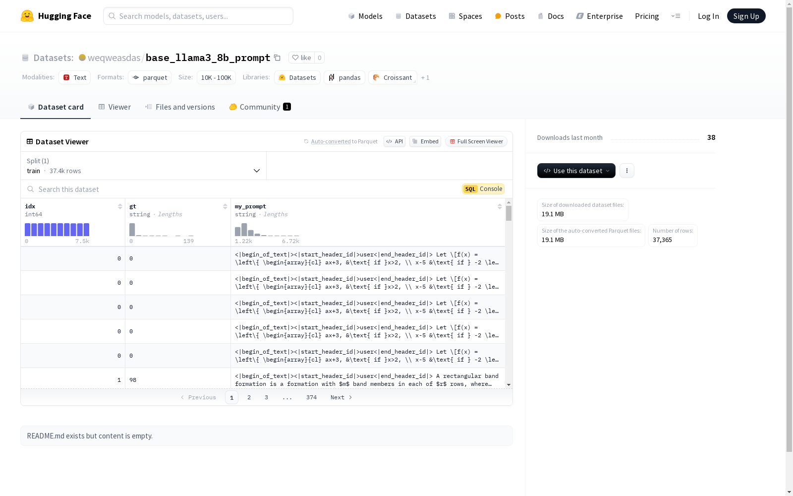Select current page 1
The height and width of the screenshot is (496, 793).
click(231, 397)
